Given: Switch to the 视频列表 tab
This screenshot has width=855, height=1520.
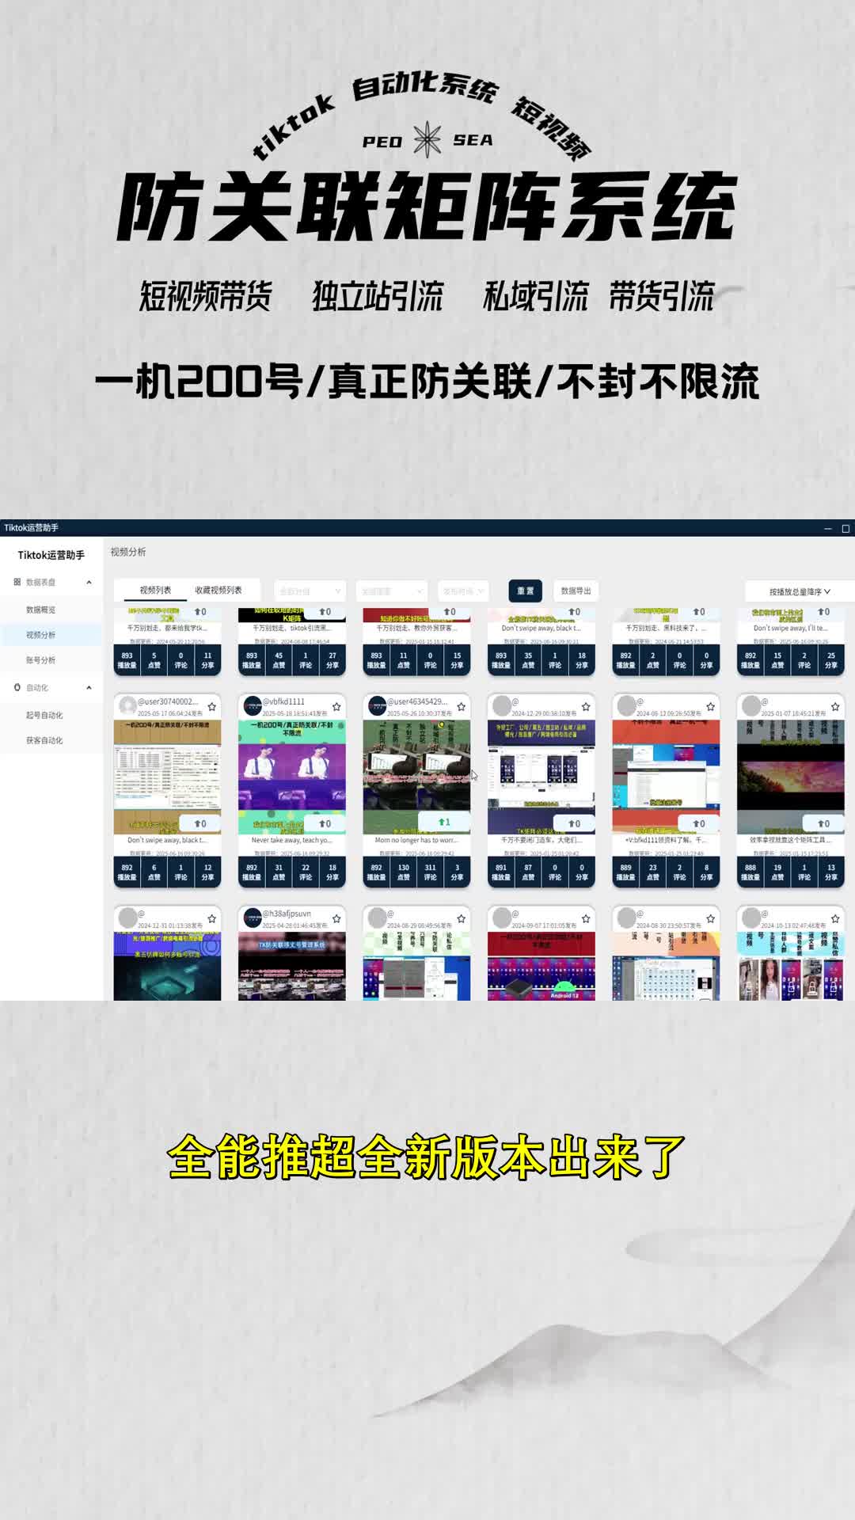Looking at the screenshot, I should (x=155, y=590).
